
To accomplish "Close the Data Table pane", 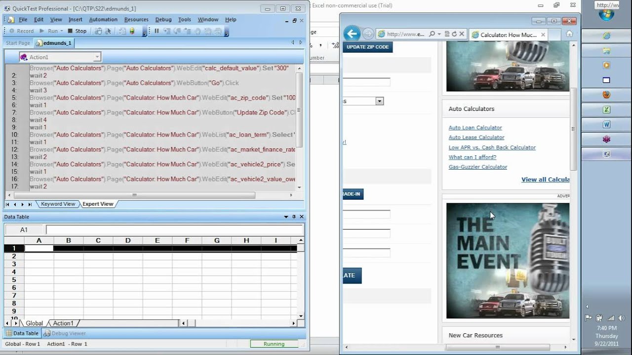I will (302, 217).
